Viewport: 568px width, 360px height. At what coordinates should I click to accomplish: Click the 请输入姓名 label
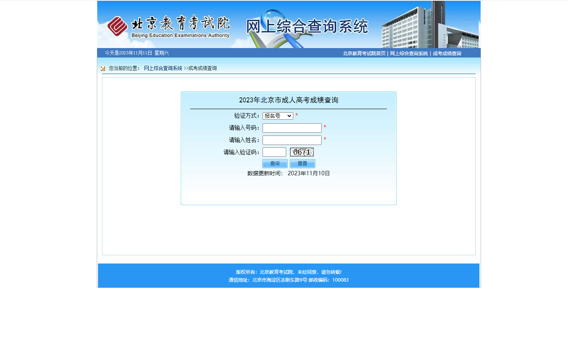click(244, 140)
